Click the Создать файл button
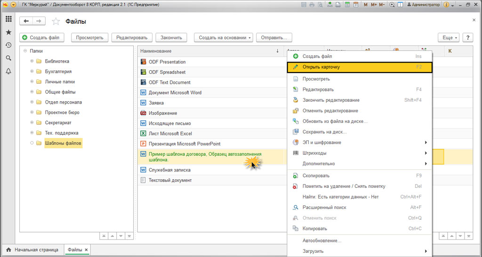 (41, 38)
